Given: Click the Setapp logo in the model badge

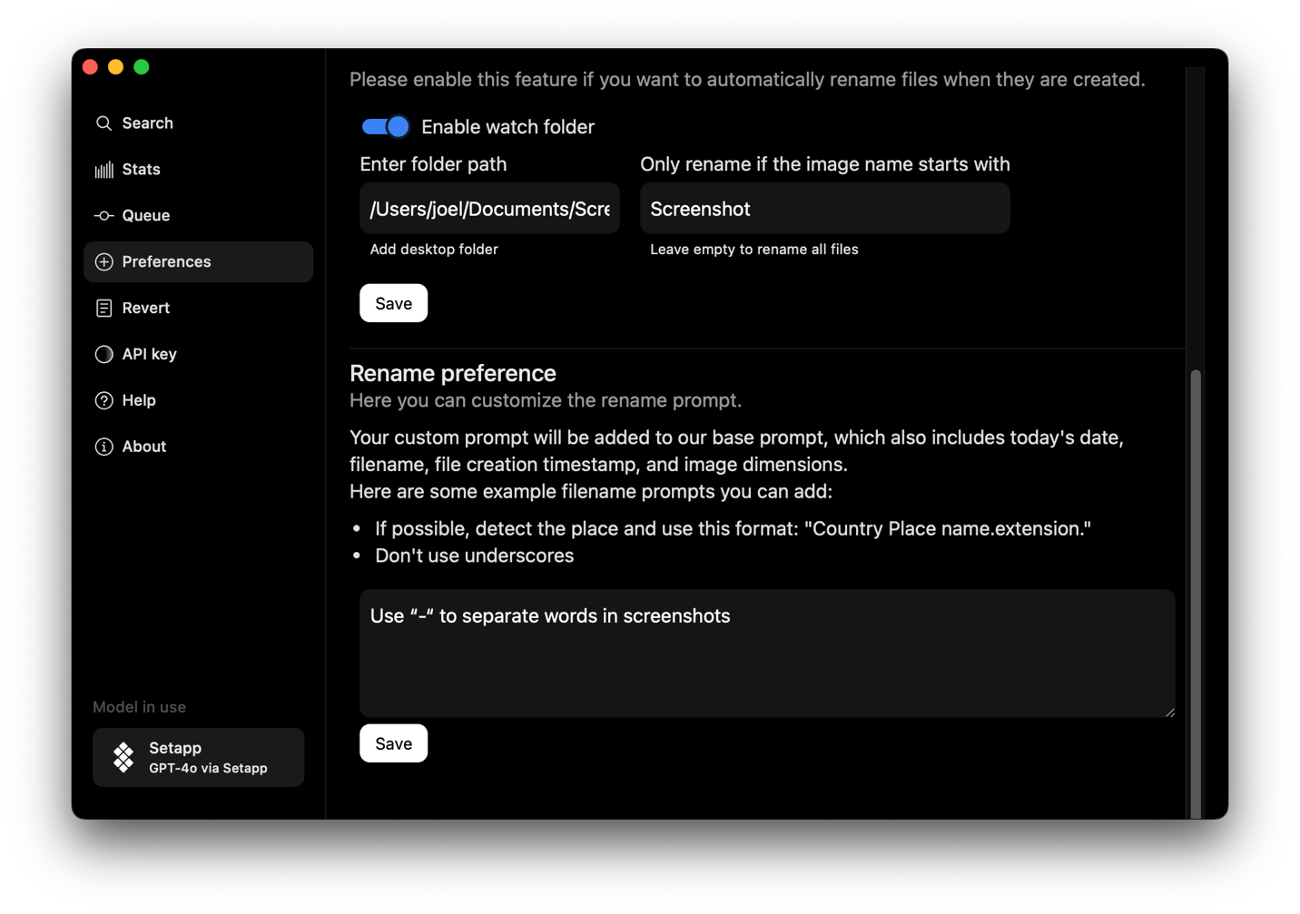Looking at the screenshot, I should coord(123,756).
